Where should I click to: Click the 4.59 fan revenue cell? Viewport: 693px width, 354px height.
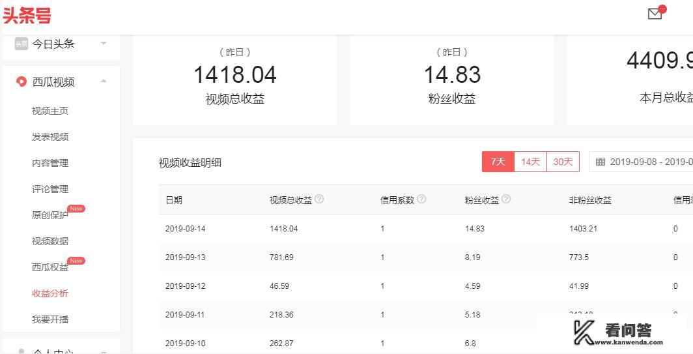(472, 286)
